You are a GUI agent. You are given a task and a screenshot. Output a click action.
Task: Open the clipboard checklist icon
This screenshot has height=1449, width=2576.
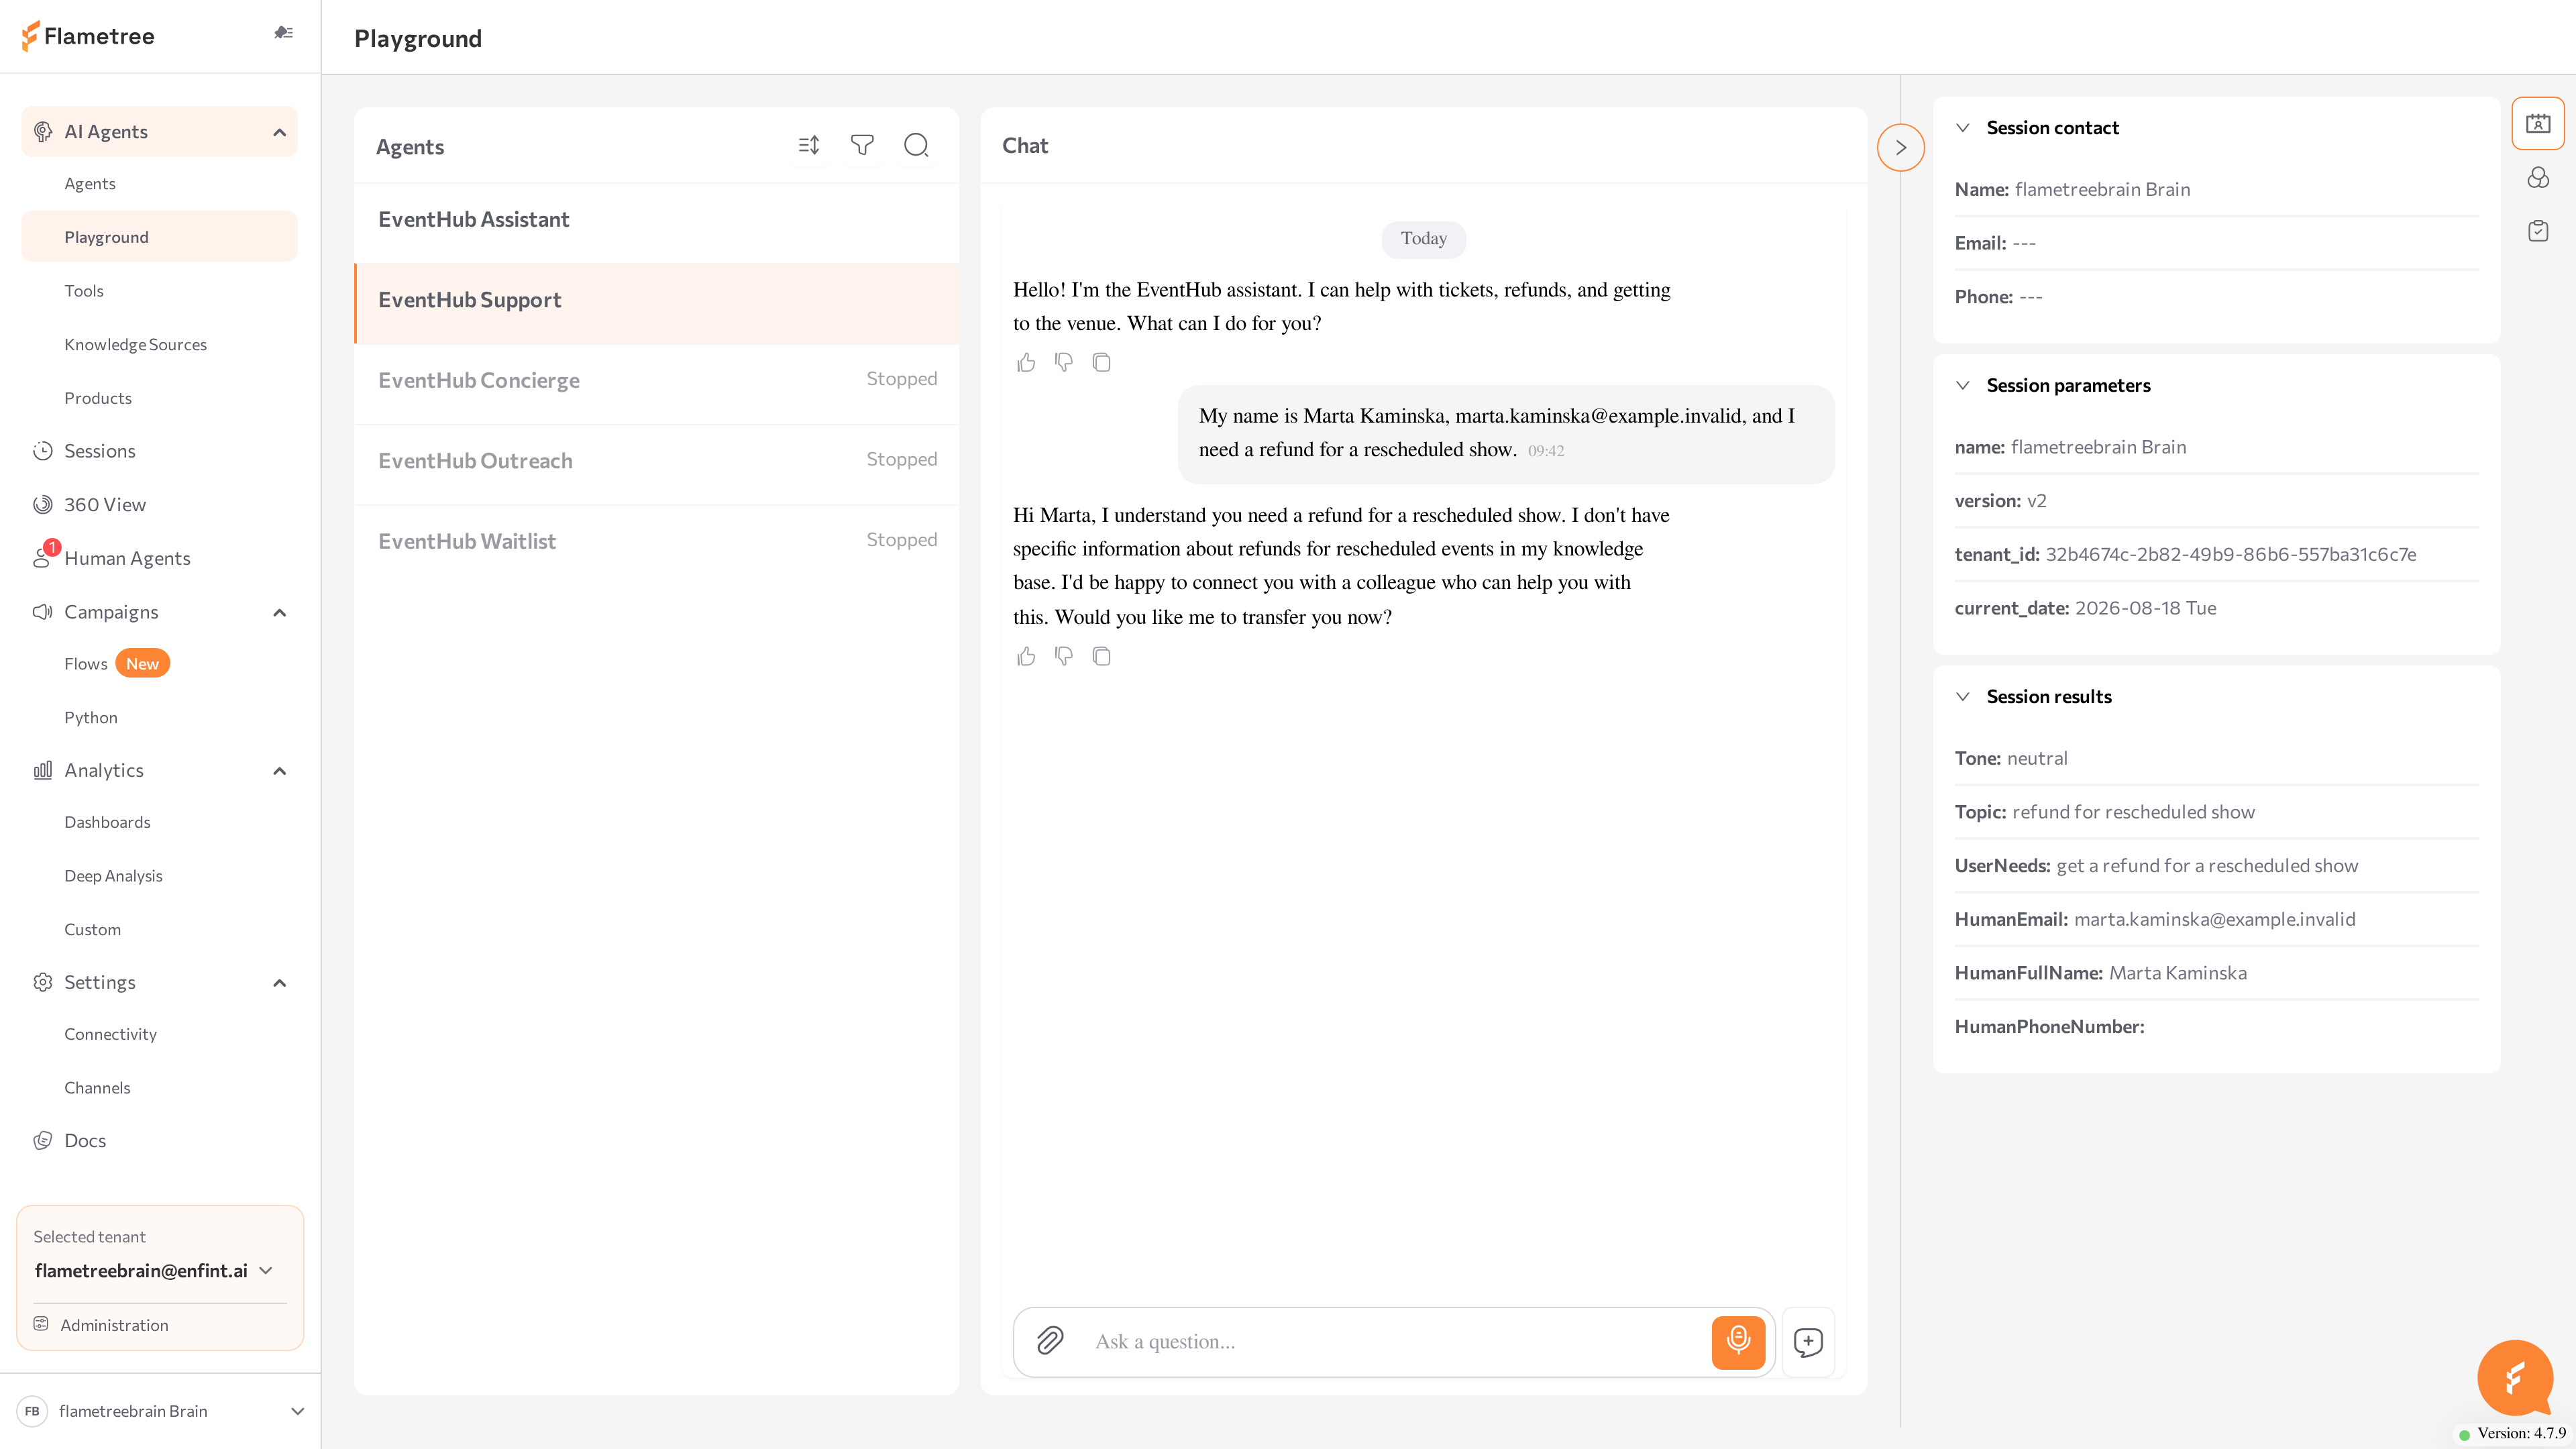pyautogui.click(x=2538, y=231)
